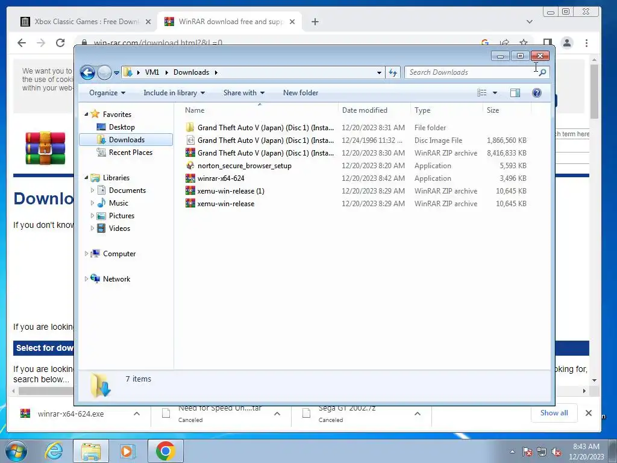
Task: Click the Explorer back navigation arrow
Action: [87, 72]
